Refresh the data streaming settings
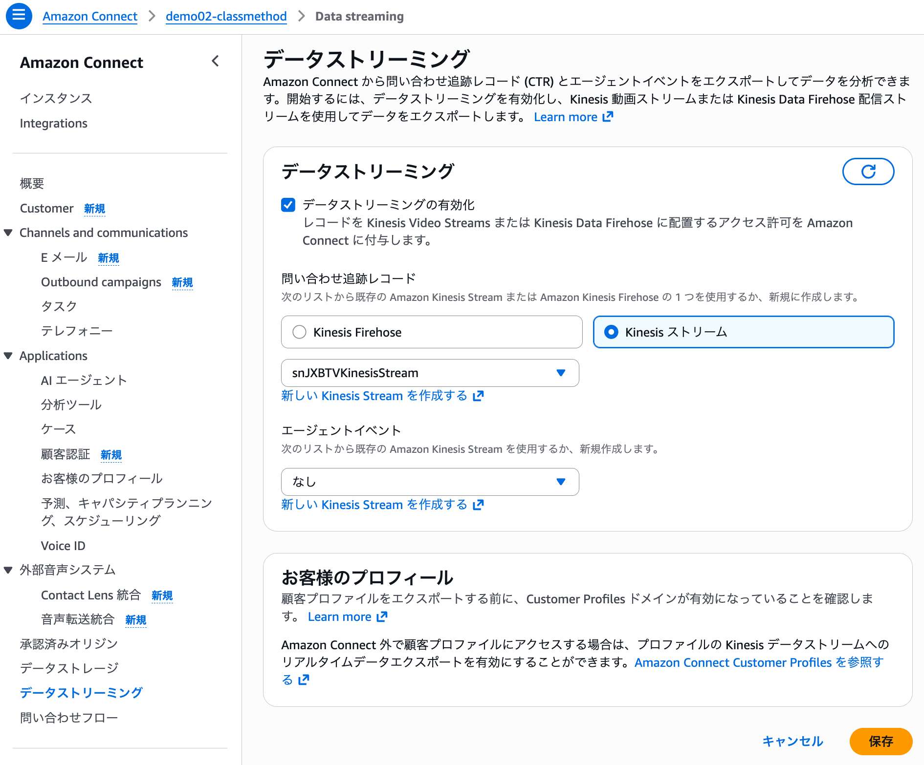 [x=868, y=171]
